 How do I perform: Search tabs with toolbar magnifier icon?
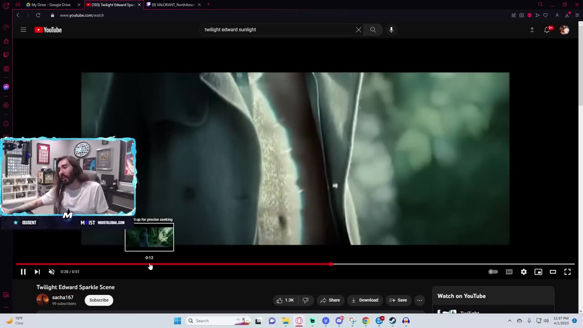click(x=540, y=5)
